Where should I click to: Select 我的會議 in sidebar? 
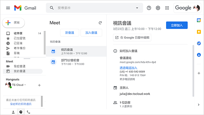coord(23,71)
